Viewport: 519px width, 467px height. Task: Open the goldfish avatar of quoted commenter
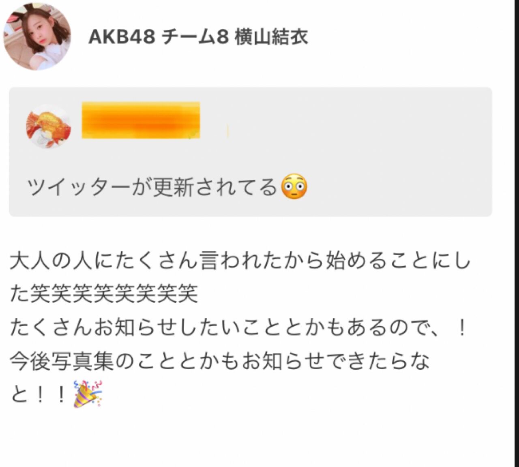coord(49,126)
